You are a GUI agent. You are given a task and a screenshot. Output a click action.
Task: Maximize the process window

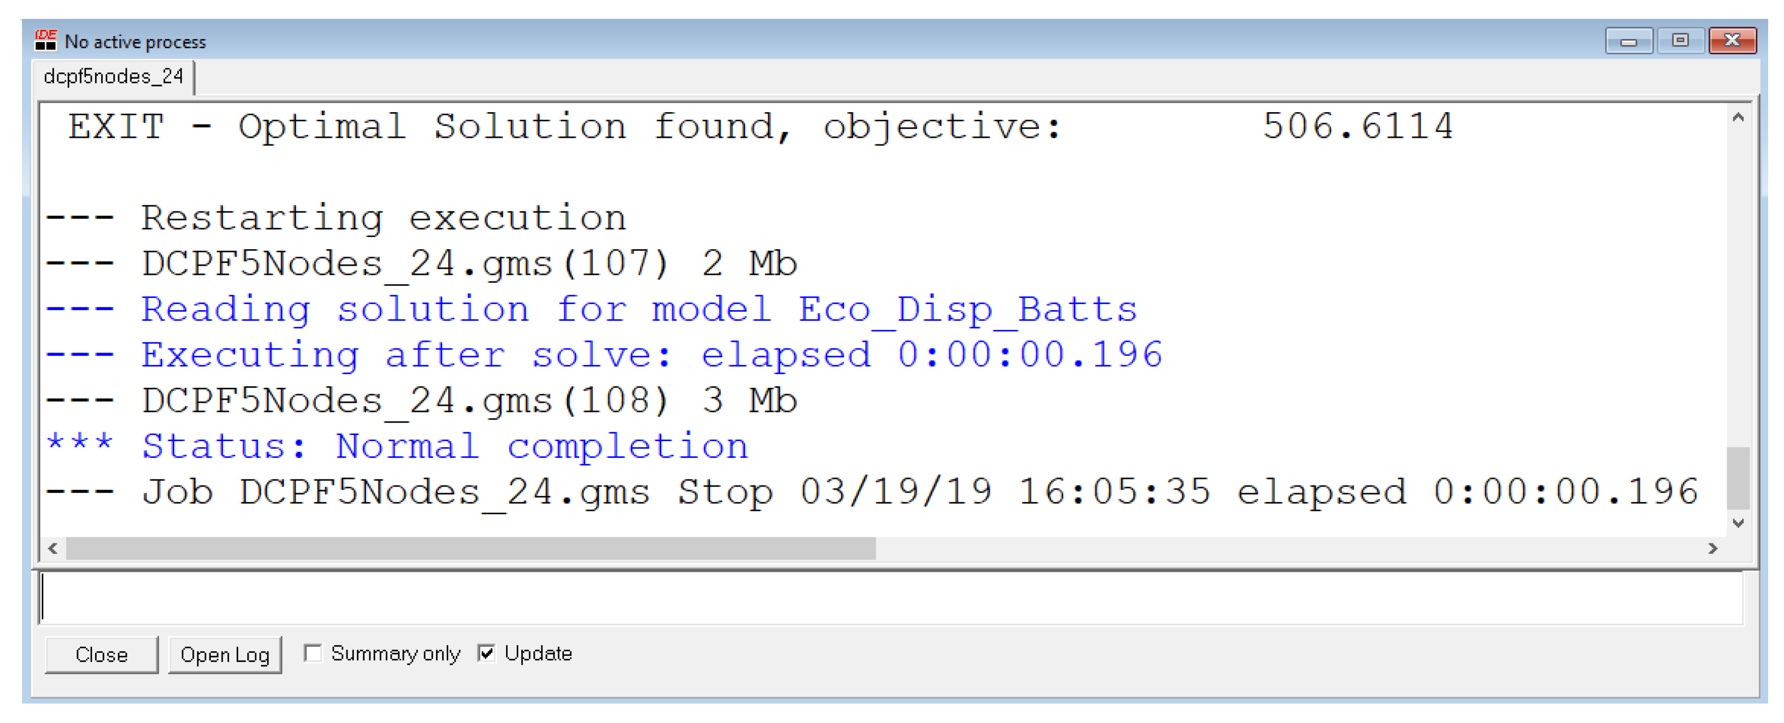click(1680, 41)
